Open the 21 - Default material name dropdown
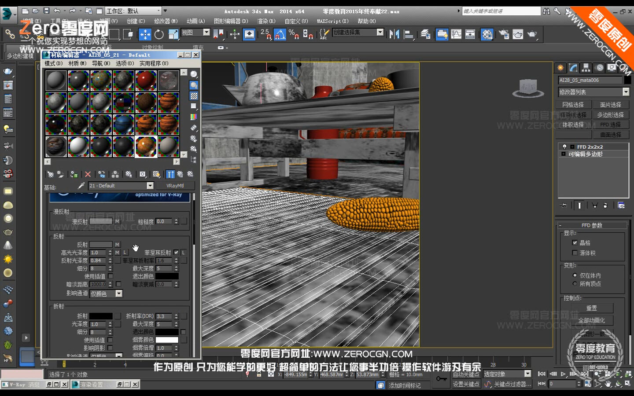Viewport: 634px width, 396px height. point(150,186)
